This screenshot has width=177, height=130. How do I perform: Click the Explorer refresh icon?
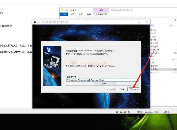(175, 20)
